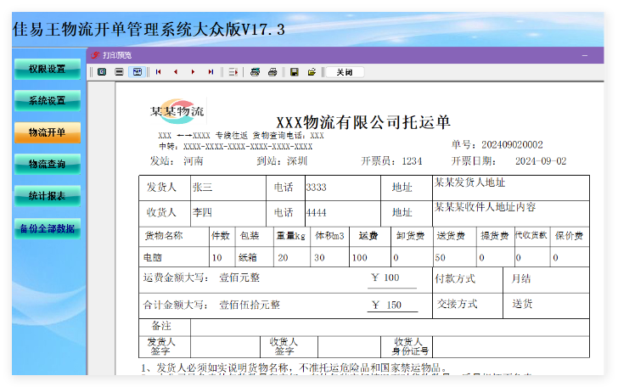Click the delivery fee value 50
Viewport: 618px width, 387px height.
(x=441, y=258)
